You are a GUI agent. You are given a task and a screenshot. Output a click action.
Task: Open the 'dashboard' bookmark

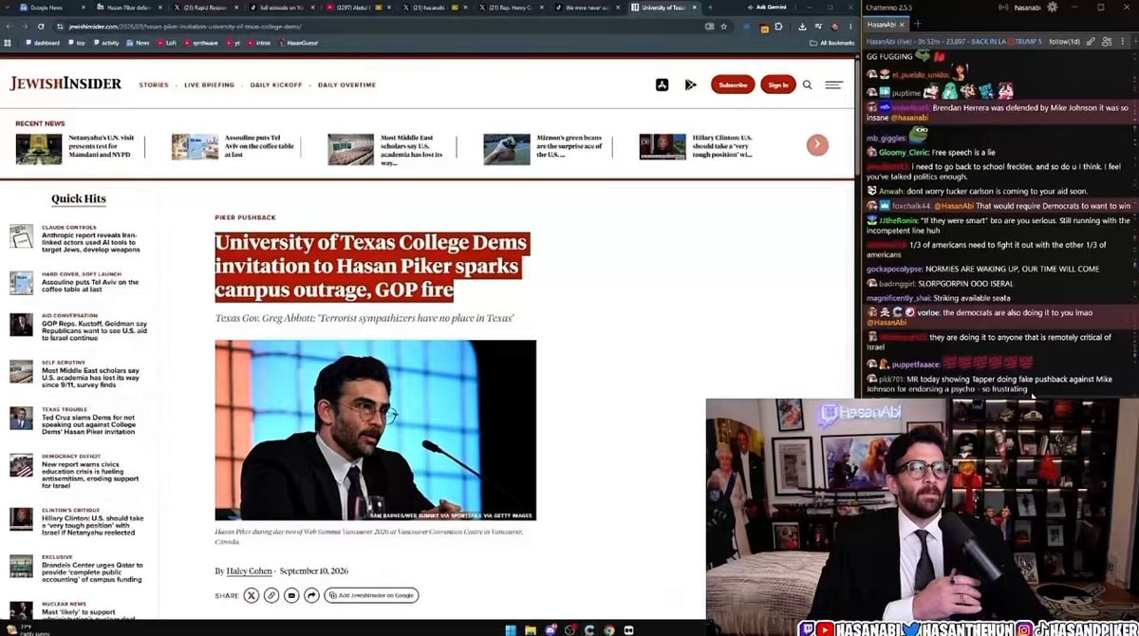(x=44, y=43)
